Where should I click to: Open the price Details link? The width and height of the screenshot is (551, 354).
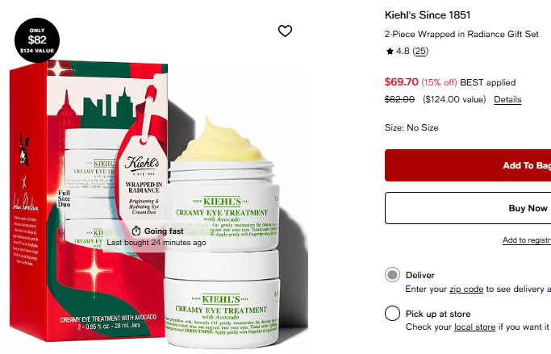coord(507,99)
